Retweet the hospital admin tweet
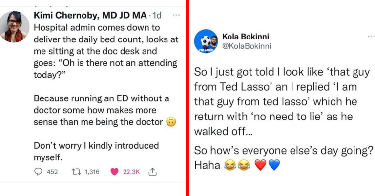This screenshot has width=375, height=196. [75, 172]
